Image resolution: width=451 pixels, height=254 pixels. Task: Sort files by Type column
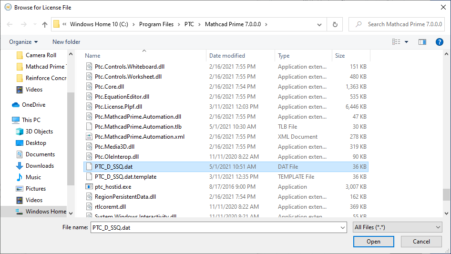pyautogui.click(x=303, y=56)
